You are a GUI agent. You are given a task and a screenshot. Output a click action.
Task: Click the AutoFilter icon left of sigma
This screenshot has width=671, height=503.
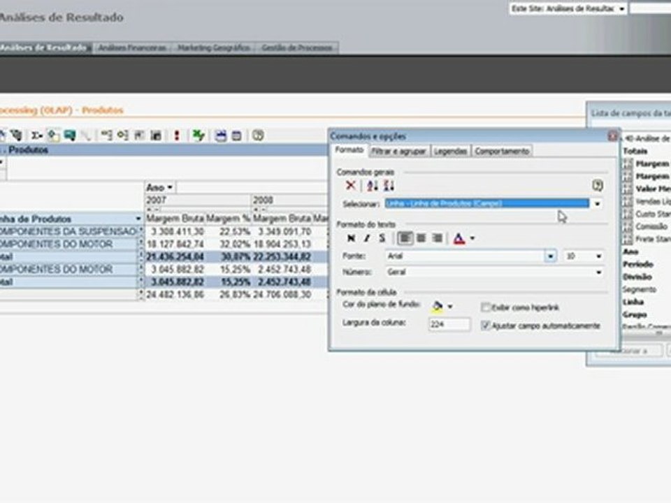click(x=16, y=136)
